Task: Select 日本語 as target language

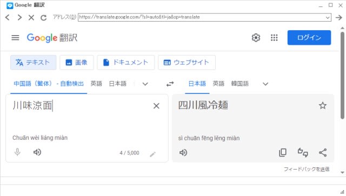Action: pyautogui.click(x=197, y=84)
